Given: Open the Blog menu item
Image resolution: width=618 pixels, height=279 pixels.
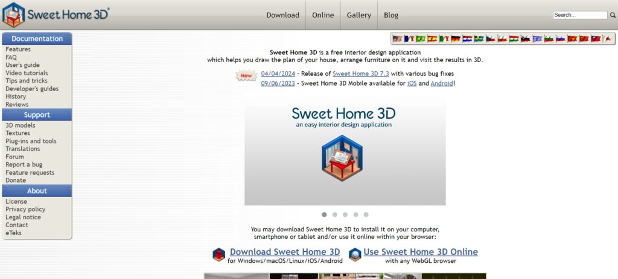Looking at the screenshot, I should [x=391, y=15].
